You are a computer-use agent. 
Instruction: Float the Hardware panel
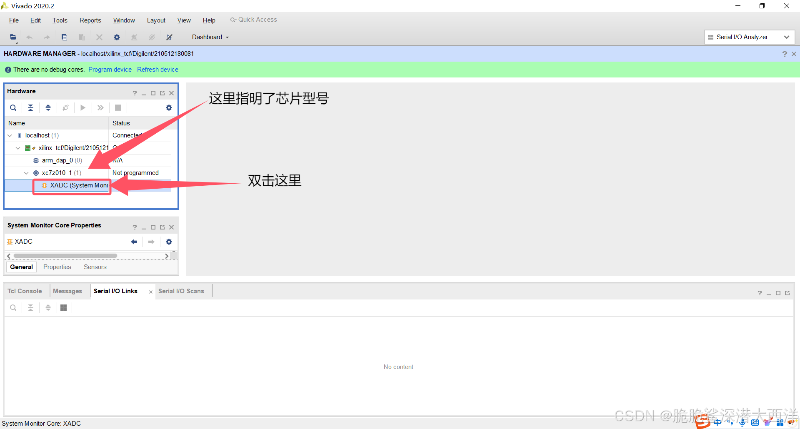162,93
